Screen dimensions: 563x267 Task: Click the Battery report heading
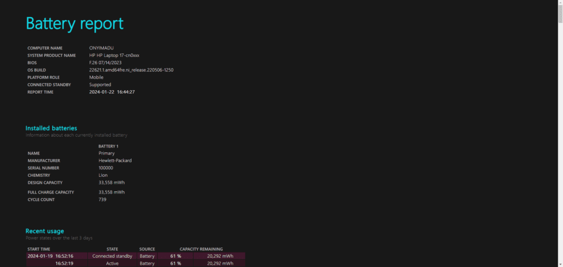[75, 24]
